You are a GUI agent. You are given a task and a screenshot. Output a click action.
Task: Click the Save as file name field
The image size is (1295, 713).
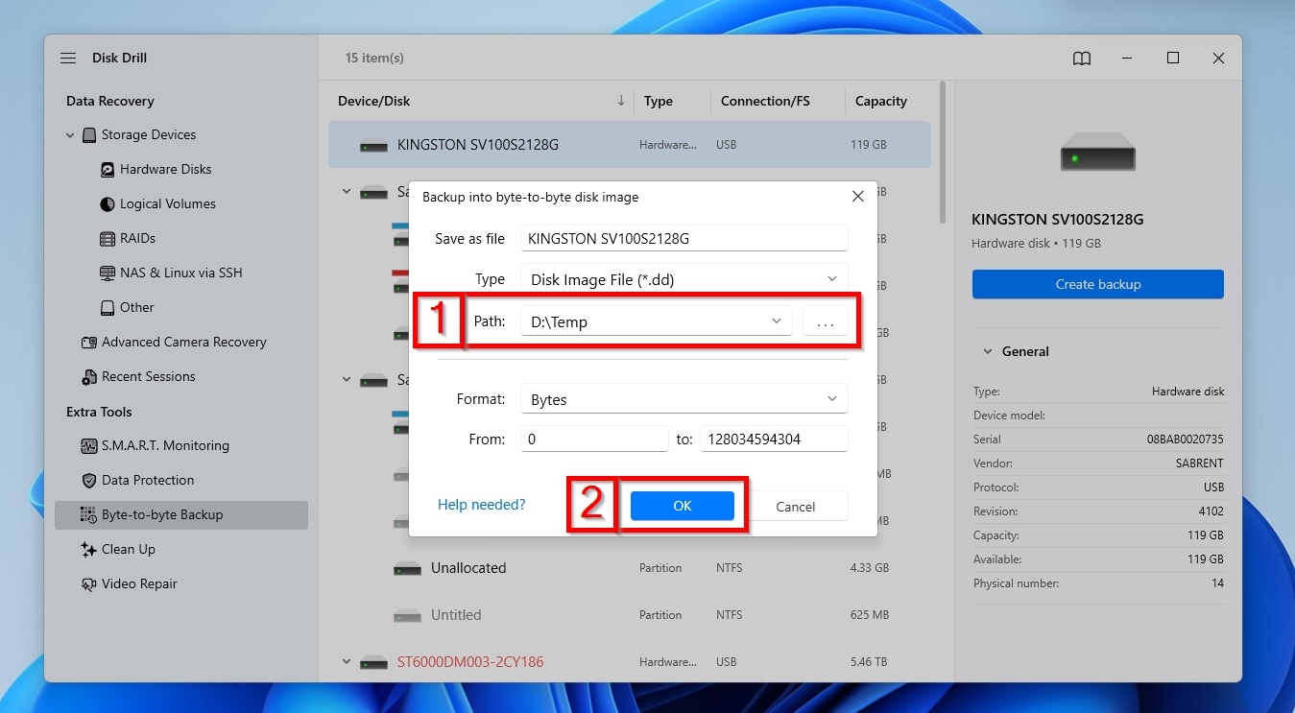click(x=683, y=238)
